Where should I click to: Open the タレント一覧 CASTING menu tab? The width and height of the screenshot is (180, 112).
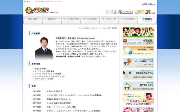(x=109, y=20)
